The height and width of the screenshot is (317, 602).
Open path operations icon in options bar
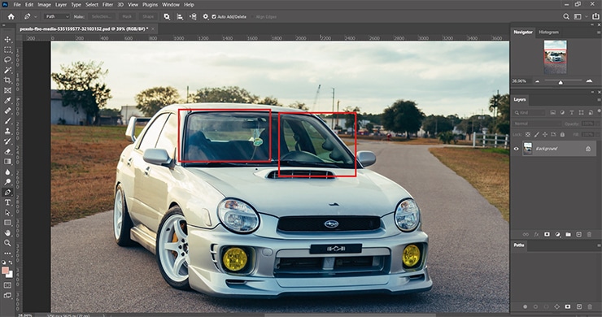(x=167, y=16)
